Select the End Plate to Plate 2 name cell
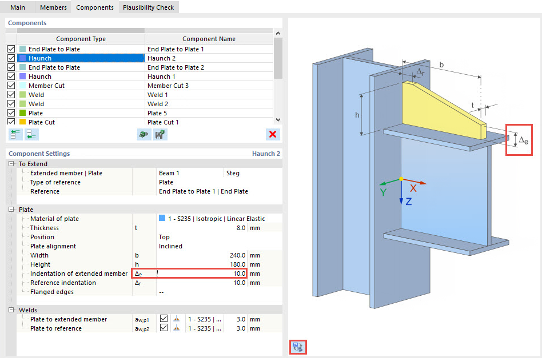This screenshot has width=542, height=358. point(209,67)
